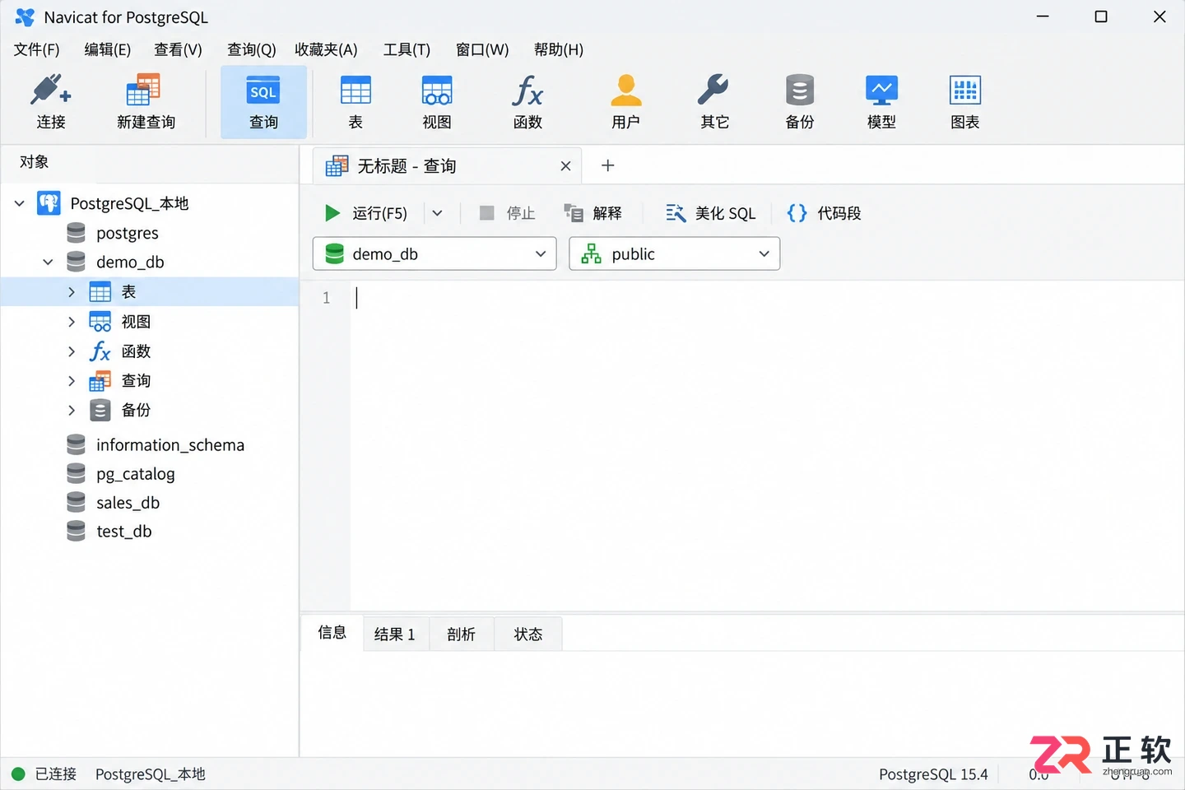Expand the 表 tables tree node
The image size is (1185, 790).
click(72, 292)
